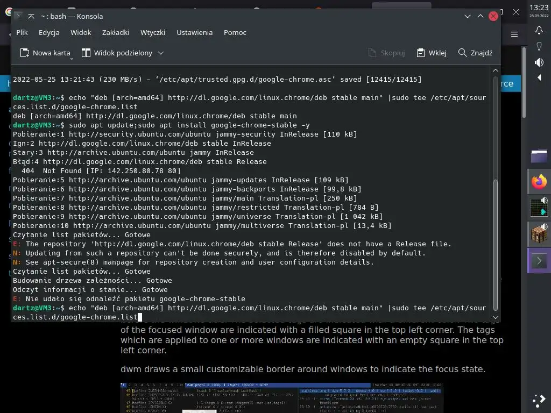The height and width of the screenshot is (413, 551).
Task: Click the Skopiuj copy button
Action: (386, 53)
